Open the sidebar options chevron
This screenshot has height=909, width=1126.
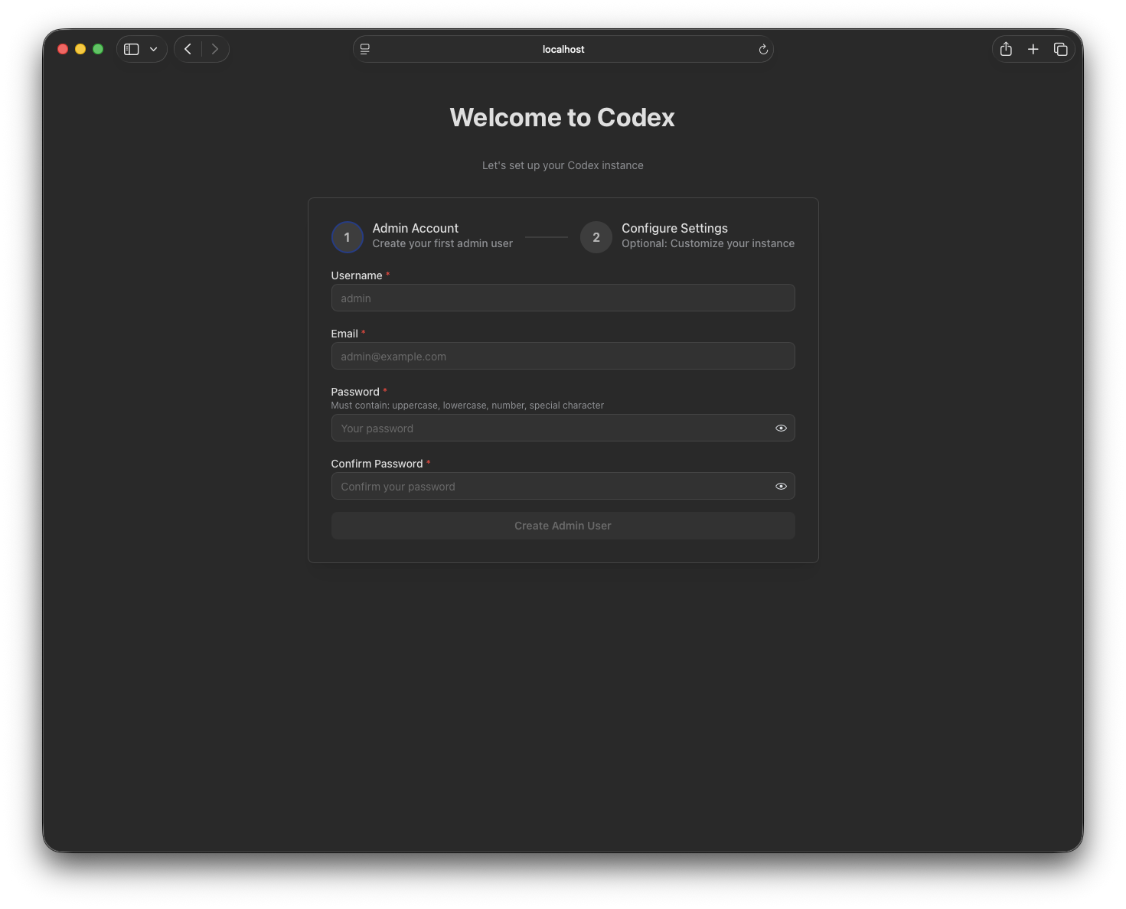click(153, 48)
